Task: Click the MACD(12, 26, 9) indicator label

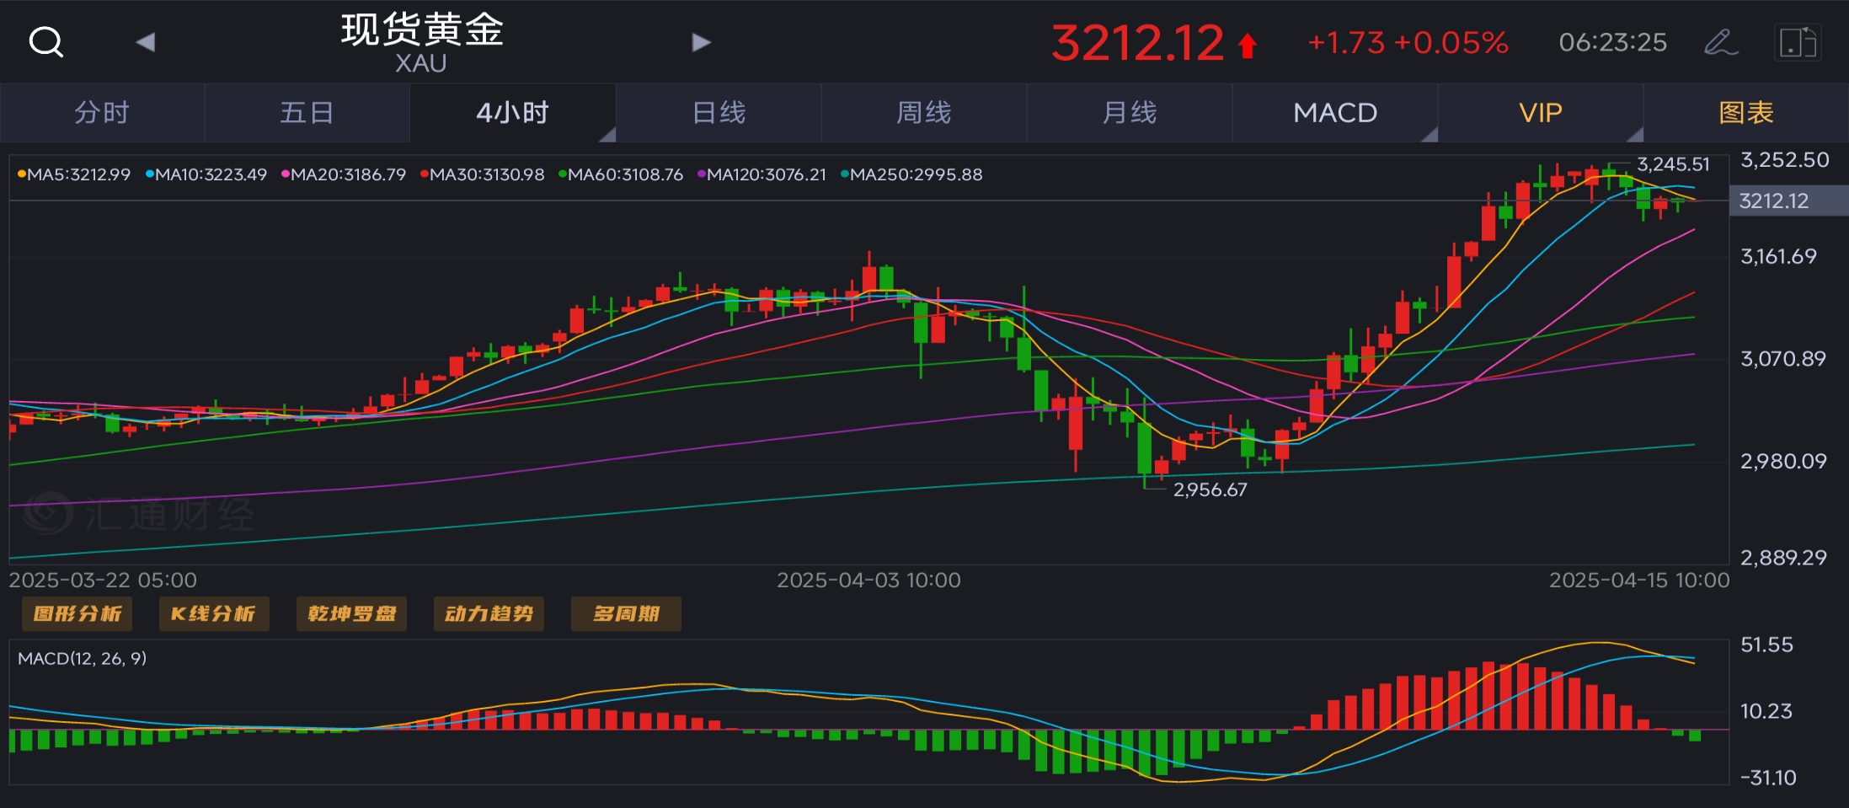Action: tap(82, 658)
